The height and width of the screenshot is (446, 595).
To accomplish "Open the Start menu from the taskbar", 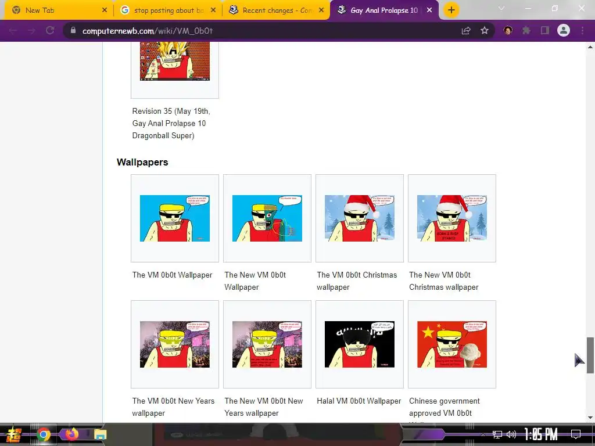I will click(x=13, y=434).
